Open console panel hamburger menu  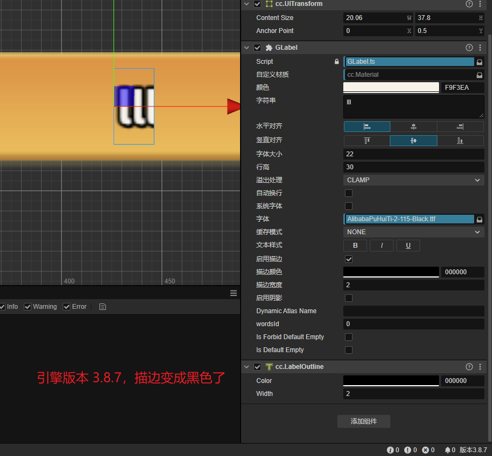pyautogui.click(x=234, y=293)
